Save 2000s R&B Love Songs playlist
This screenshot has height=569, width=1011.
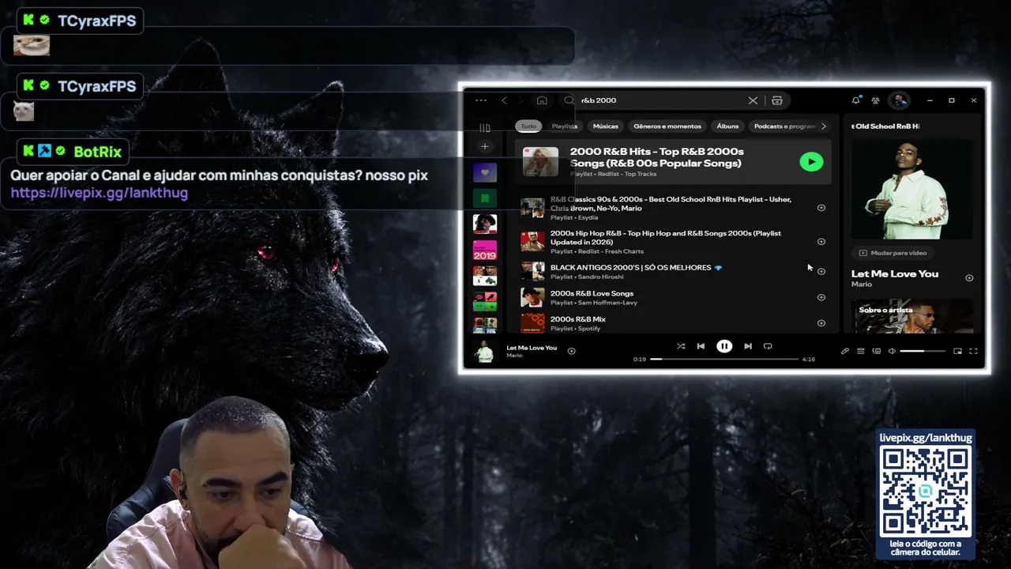[821, 297]
